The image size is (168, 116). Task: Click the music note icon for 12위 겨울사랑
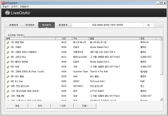click(x=8, y=96)
